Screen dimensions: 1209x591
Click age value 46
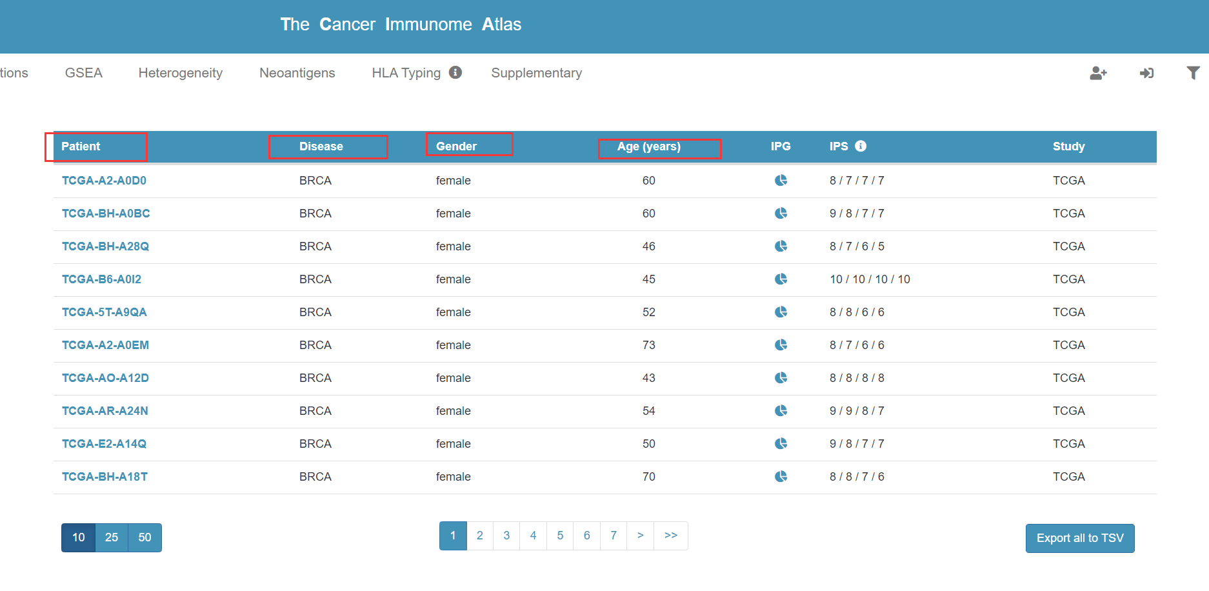649,246
